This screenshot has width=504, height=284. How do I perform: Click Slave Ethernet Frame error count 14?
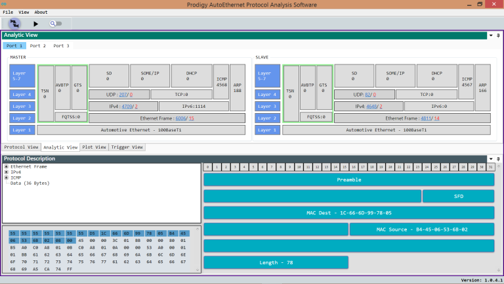pyautogui.click(x=436, y=118)
